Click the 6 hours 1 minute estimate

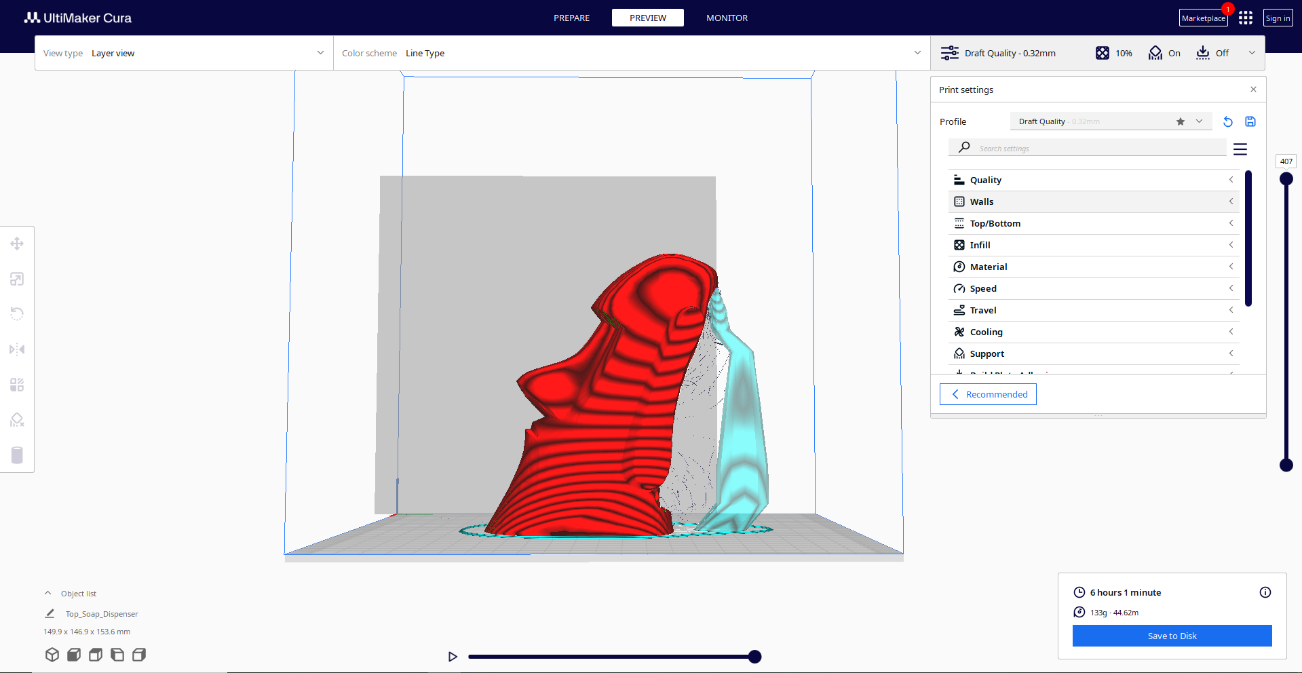1126,592
